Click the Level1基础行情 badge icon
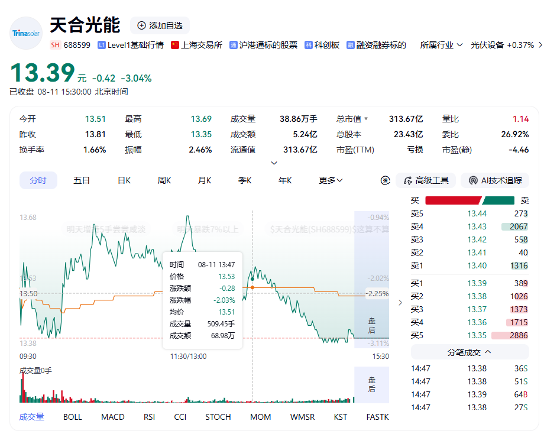544x434 pixels. pyautogui.click(x=102, y=46)
